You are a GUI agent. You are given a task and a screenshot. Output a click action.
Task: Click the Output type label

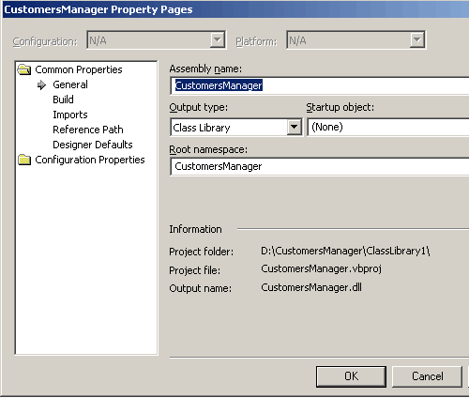point(199,107)
